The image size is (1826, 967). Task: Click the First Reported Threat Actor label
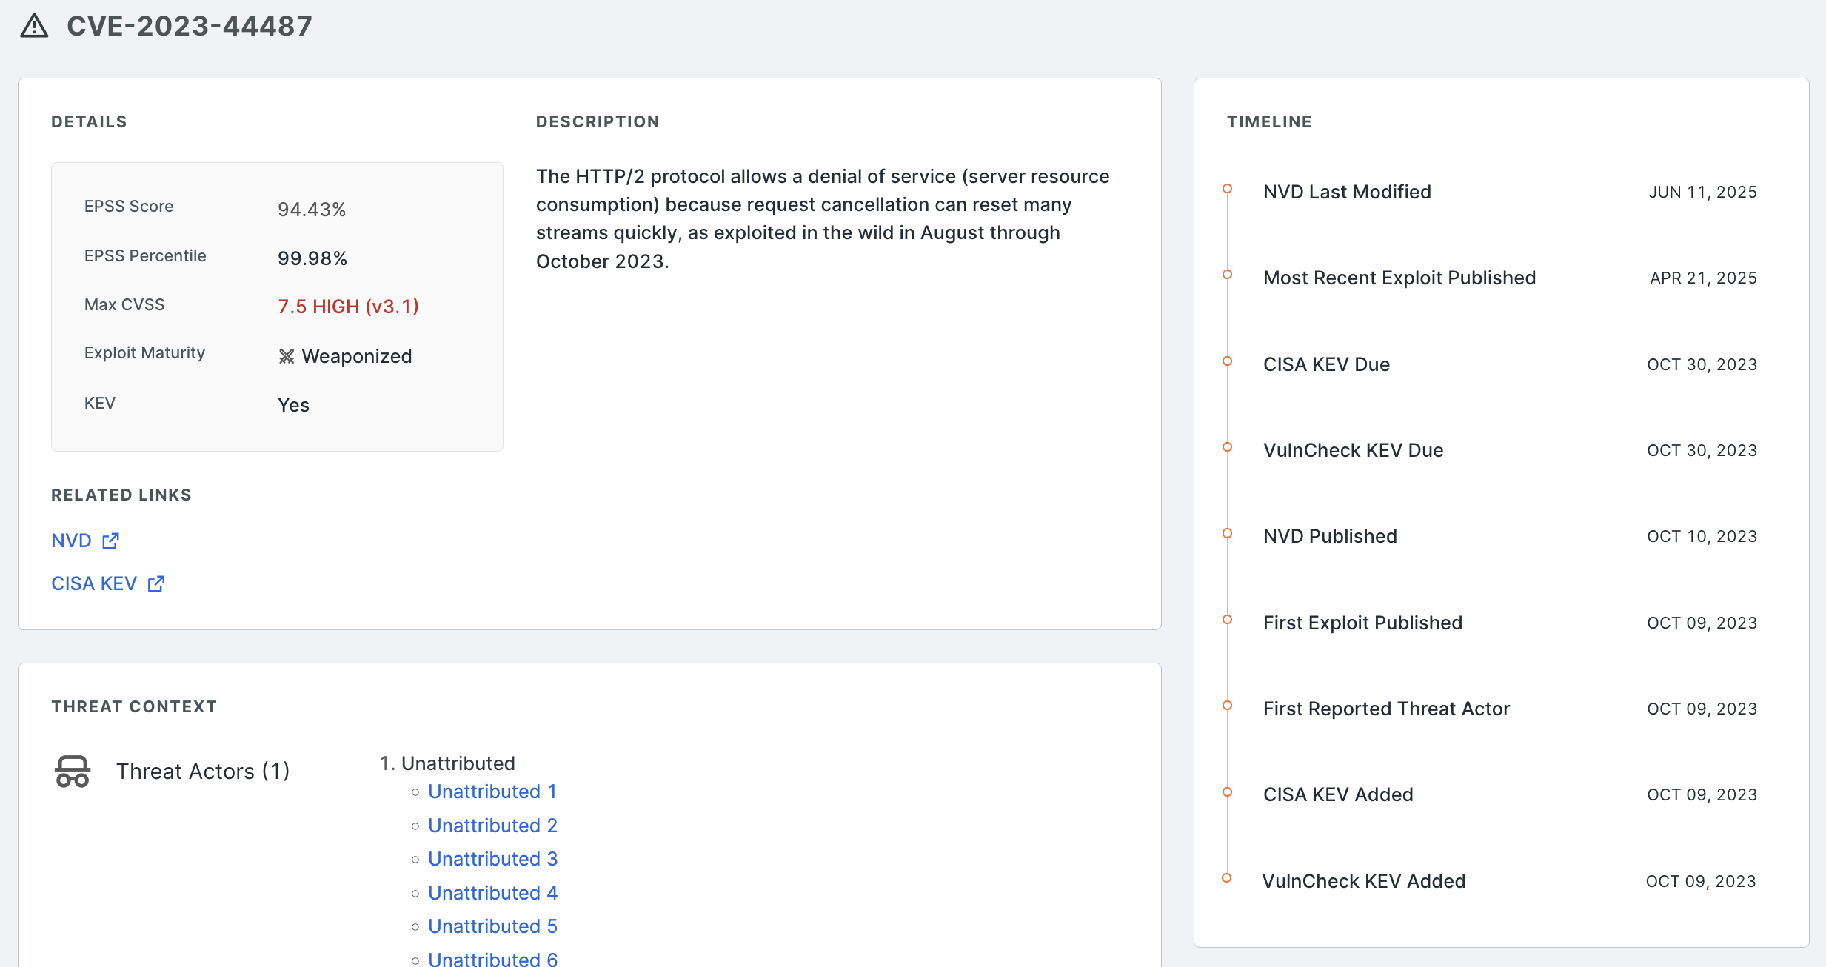pyautogui.click(x=1386, y=709)
